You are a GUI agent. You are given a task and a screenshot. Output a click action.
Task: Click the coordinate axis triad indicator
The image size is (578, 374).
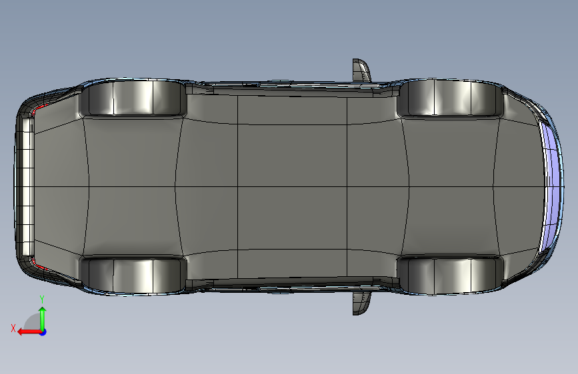pyautogui.click(x=29, y=316)
